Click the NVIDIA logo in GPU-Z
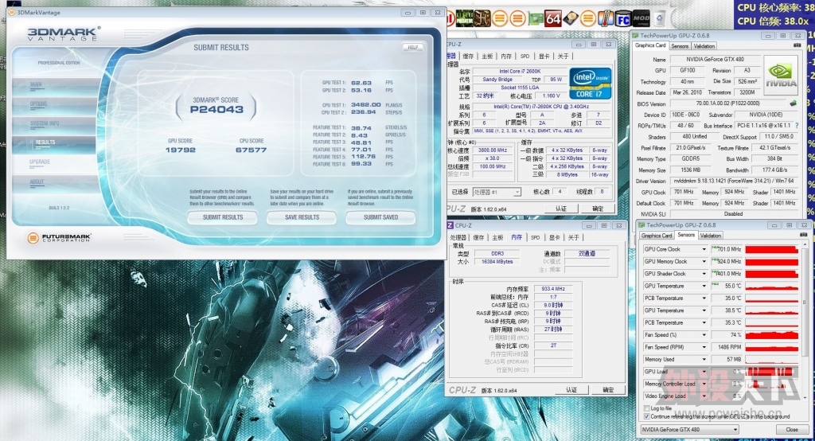The width and height of the screenshot is (815, 441). 781,76
